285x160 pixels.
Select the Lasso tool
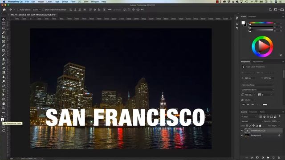coord(4,28)
